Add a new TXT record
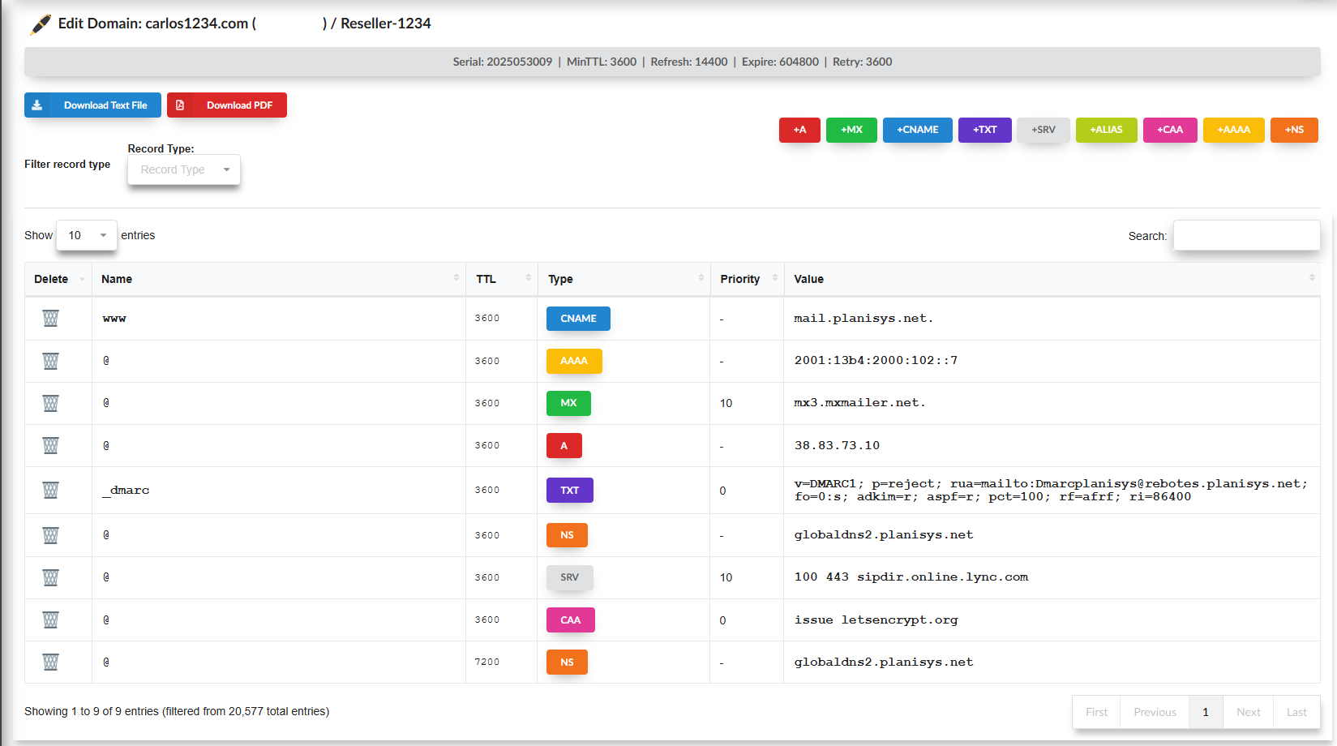Image resolution: width=1337 pixels, height=746 pixels. 984,130
